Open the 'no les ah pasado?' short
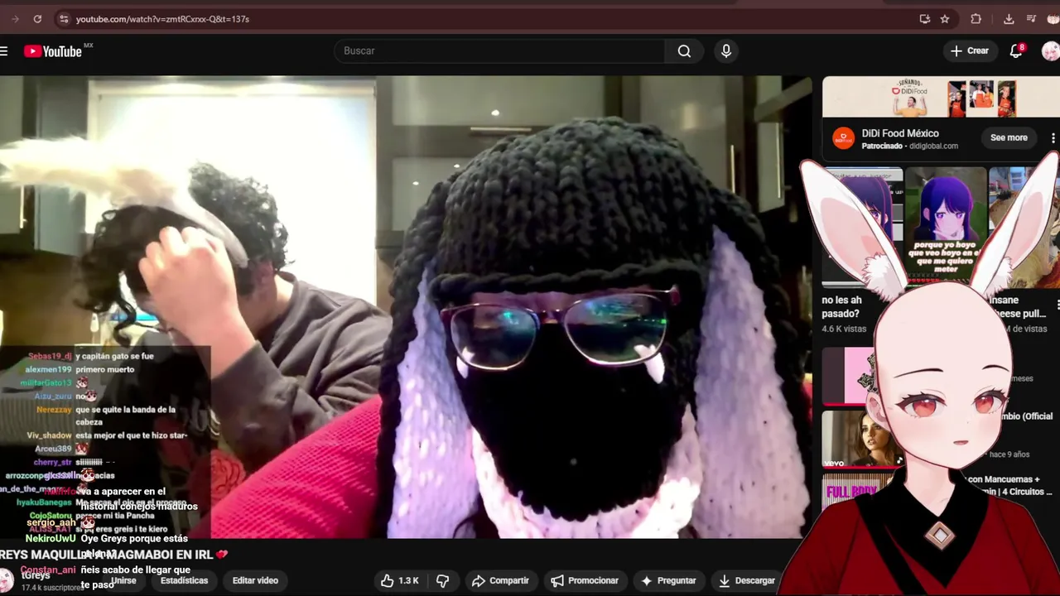1060x596 pixels. pos(841,306)
